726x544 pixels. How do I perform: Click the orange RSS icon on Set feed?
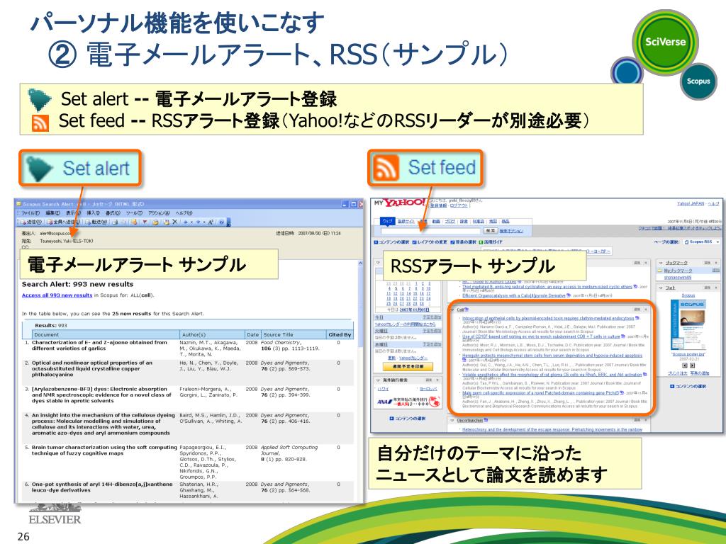[386, 167]
